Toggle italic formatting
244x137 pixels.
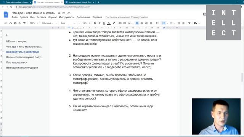pyautogui.click(x=99, y=23)
